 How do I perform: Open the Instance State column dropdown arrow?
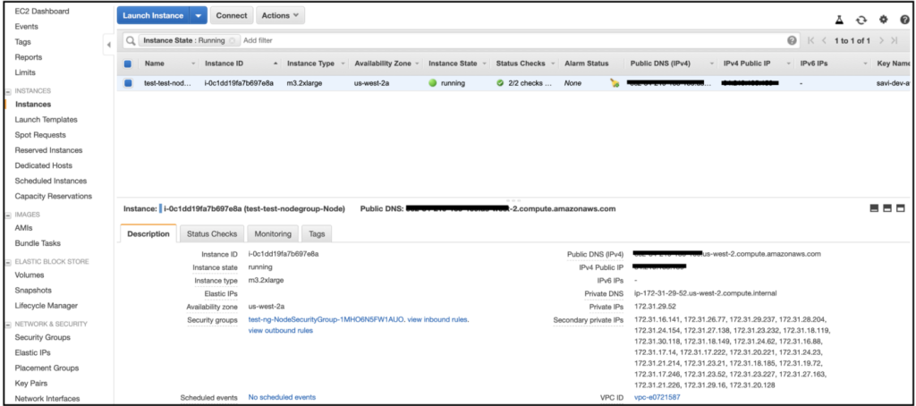coord(484,63)
